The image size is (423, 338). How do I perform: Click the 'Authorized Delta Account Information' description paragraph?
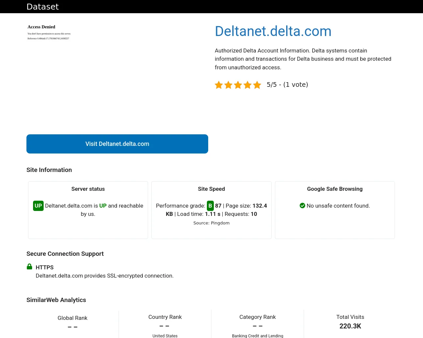pyautogui.click(x=303, y=59)
